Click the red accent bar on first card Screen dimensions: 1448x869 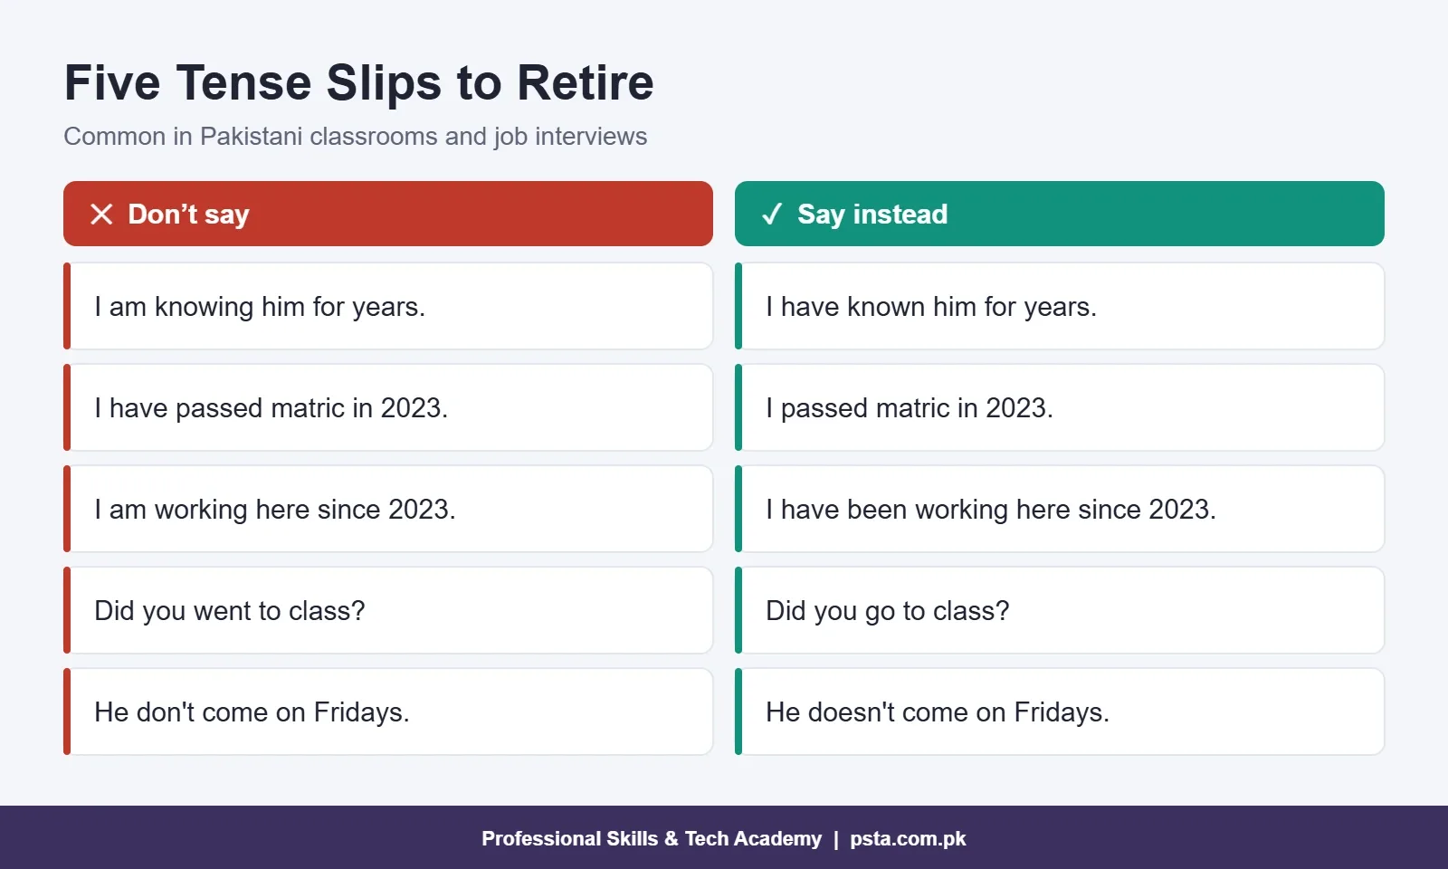click(x=67, y=306)
